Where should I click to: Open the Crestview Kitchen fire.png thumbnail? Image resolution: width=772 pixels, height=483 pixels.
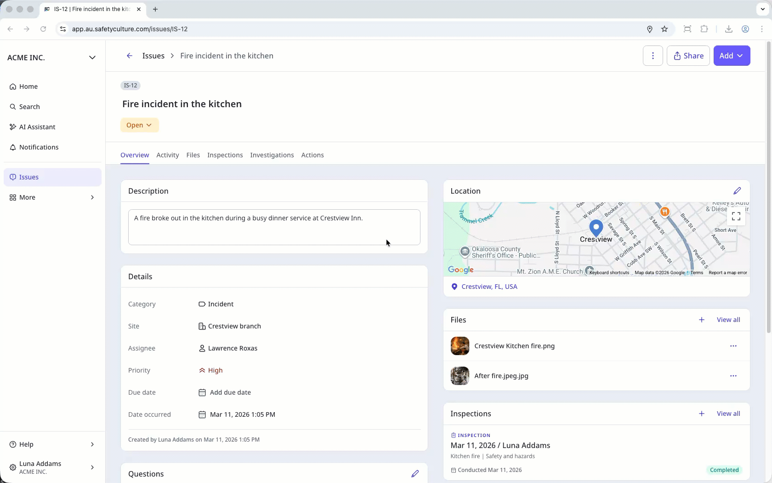coord(460,346)
